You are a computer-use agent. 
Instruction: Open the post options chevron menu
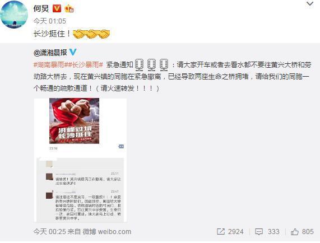point(310,4)
